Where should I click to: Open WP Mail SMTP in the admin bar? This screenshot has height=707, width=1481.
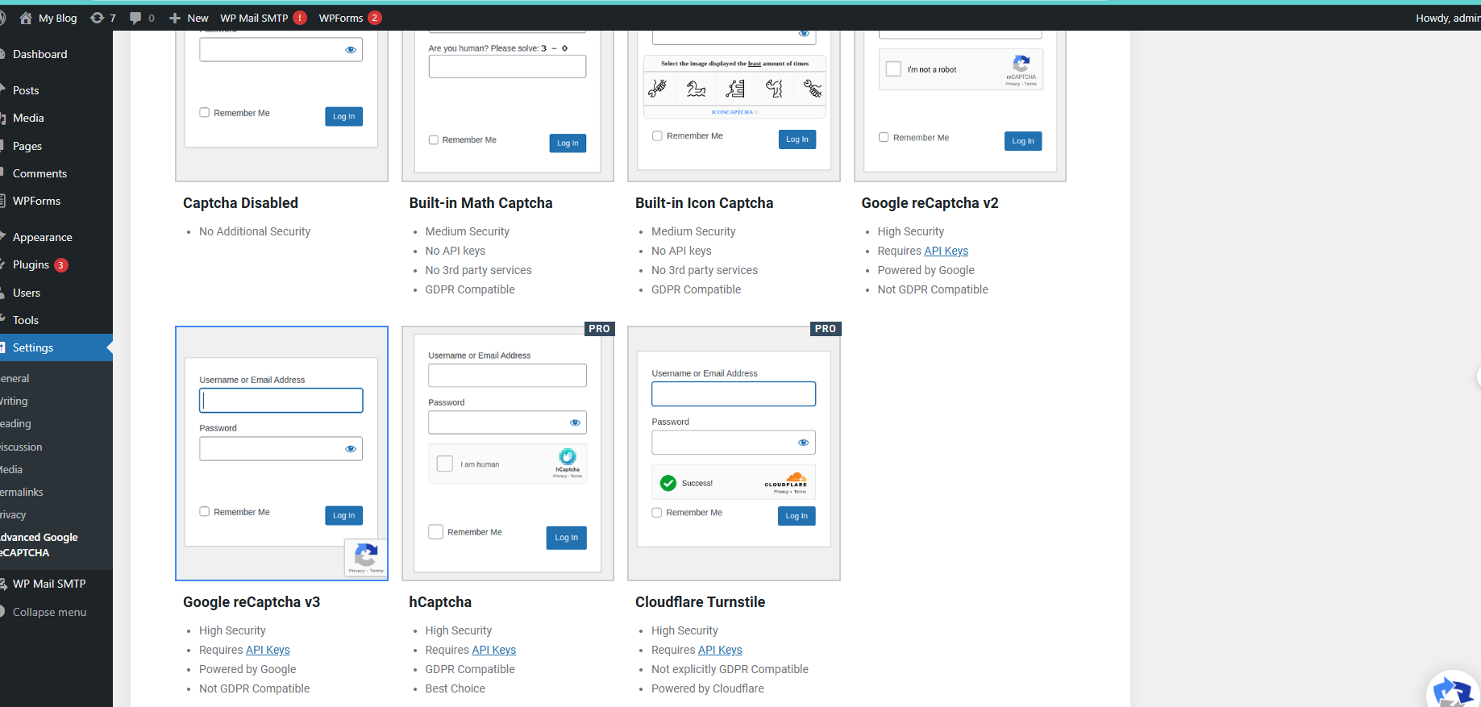coord(263,18)
